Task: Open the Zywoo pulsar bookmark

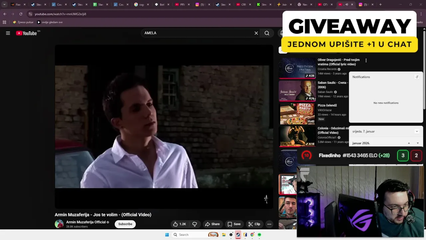Action: [23, 22]
